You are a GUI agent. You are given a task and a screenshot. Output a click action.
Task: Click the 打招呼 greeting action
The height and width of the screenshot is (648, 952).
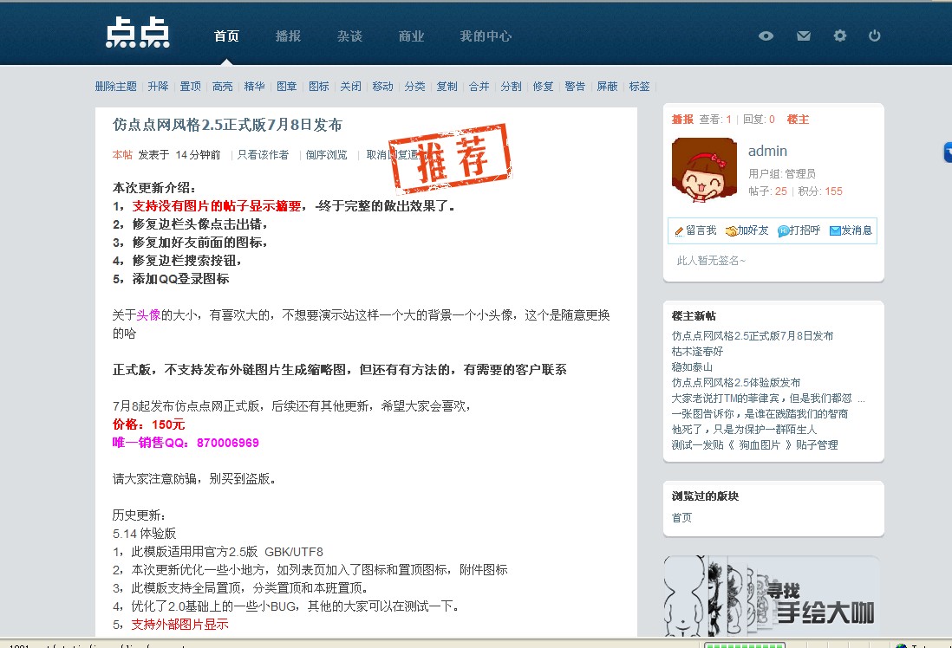(799, 230)
